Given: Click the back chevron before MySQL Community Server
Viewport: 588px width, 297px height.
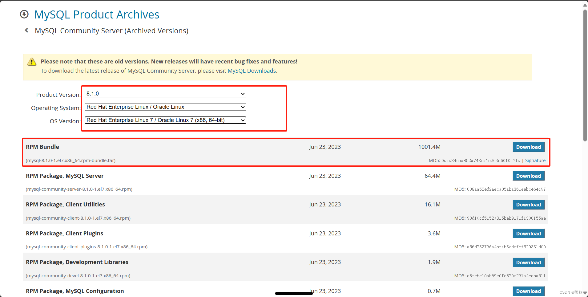Looking at the screenshot, I should pos(26,30).
